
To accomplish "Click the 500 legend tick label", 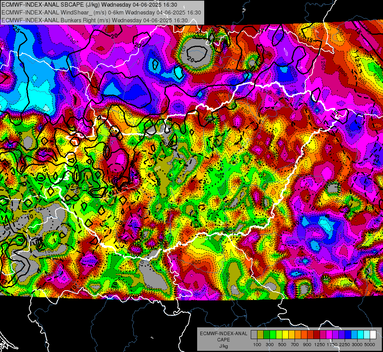I will 282,345.
